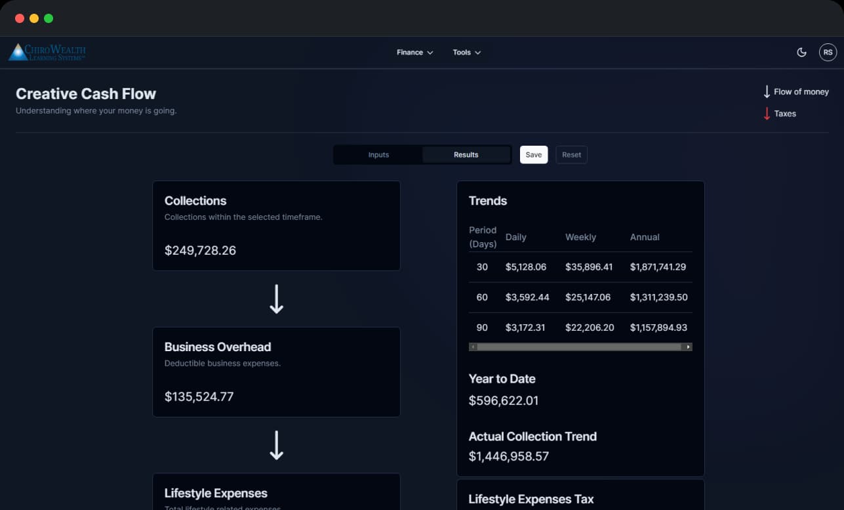Switch to the Inputs view
This screenshot has width=844, height=510.
coord(378,154)
